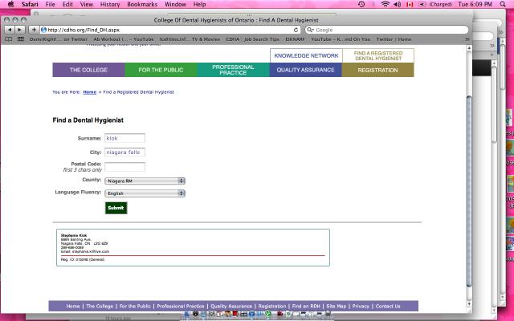Screen dimensions: 514x321
Task: Open the History menu
Action: pyautogui.click(x=110, y=4)
